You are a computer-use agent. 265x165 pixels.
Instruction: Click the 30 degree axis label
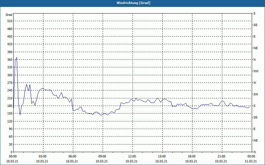(x=11, y=145)
